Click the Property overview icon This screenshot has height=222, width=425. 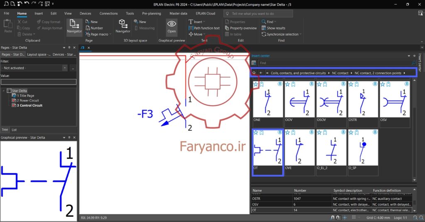[x=227, y=28]
